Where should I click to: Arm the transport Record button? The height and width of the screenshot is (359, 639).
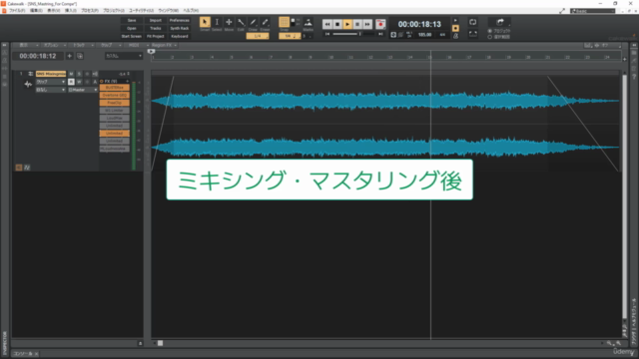click(x=380, y=24)
